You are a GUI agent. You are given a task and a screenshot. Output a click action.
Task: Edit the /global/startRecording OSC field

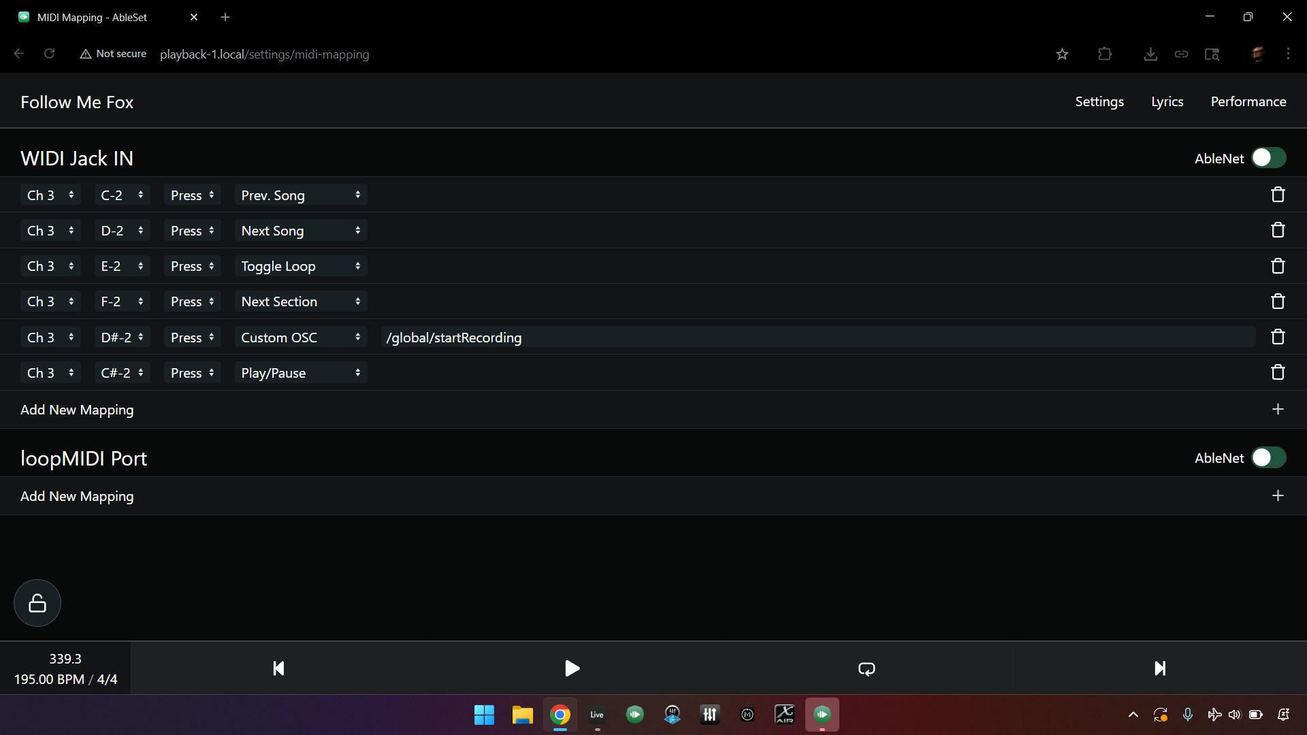[818, 338]
